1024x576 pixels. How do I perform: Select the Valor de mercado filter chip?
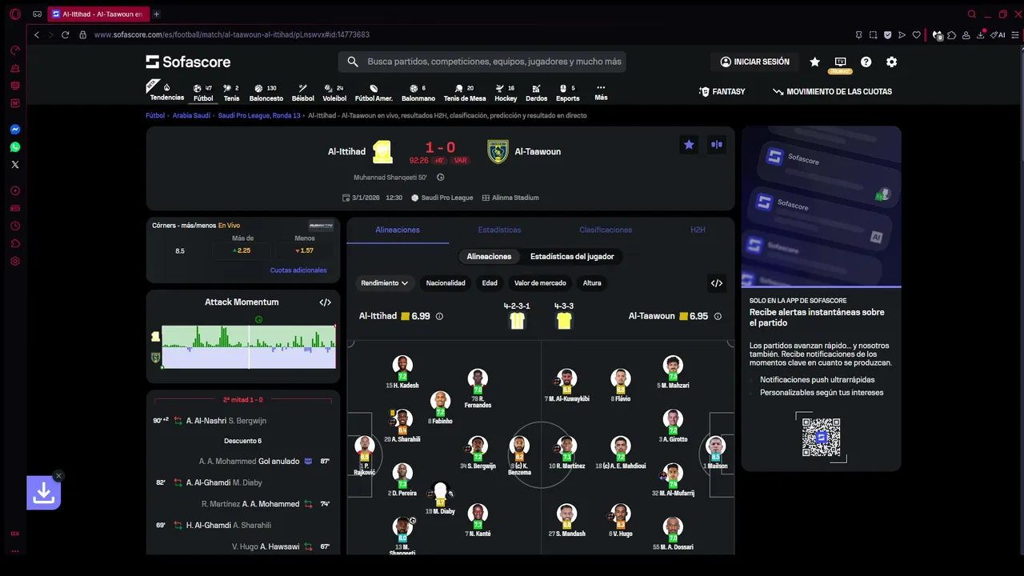(540, 282)
